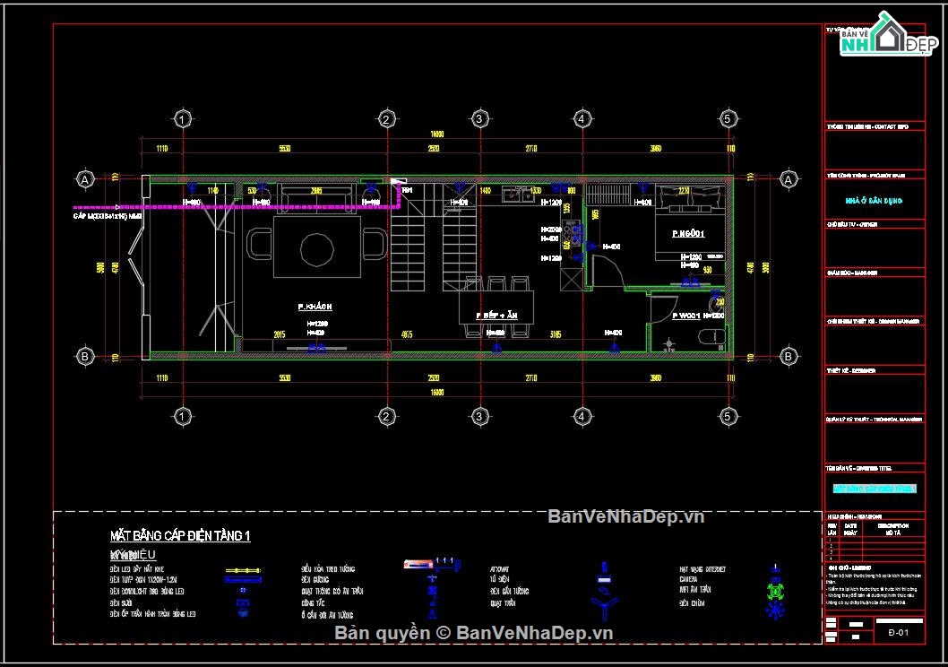Click the BanVeNhaDep.vn watermark text
Viewport: 948px width, 667px height.
click(625, 516)
